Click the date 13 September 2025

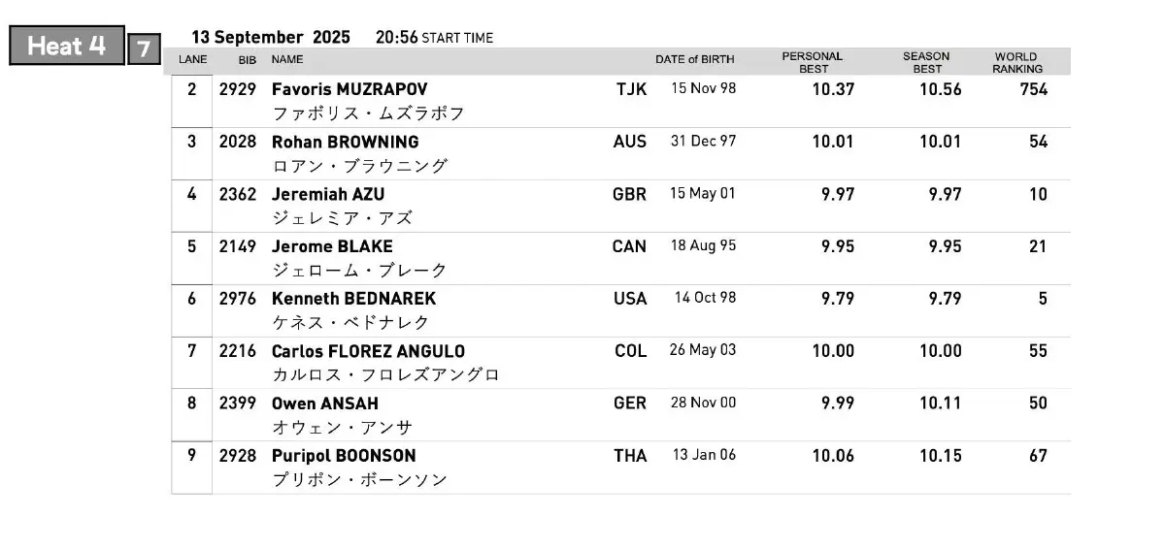[271, 38]
